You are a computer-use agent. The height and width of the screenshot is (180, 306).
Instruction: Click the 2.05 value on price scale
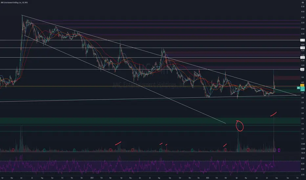pos(302,118)
